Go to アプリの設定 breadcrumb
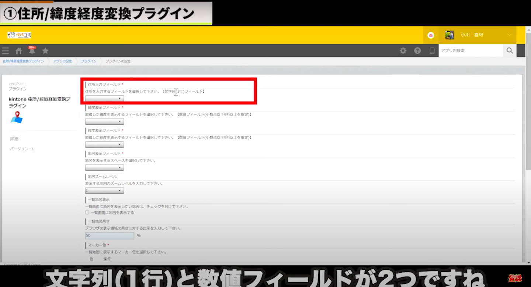This screenshot has width=531, height=287. (x=62, y=61)
